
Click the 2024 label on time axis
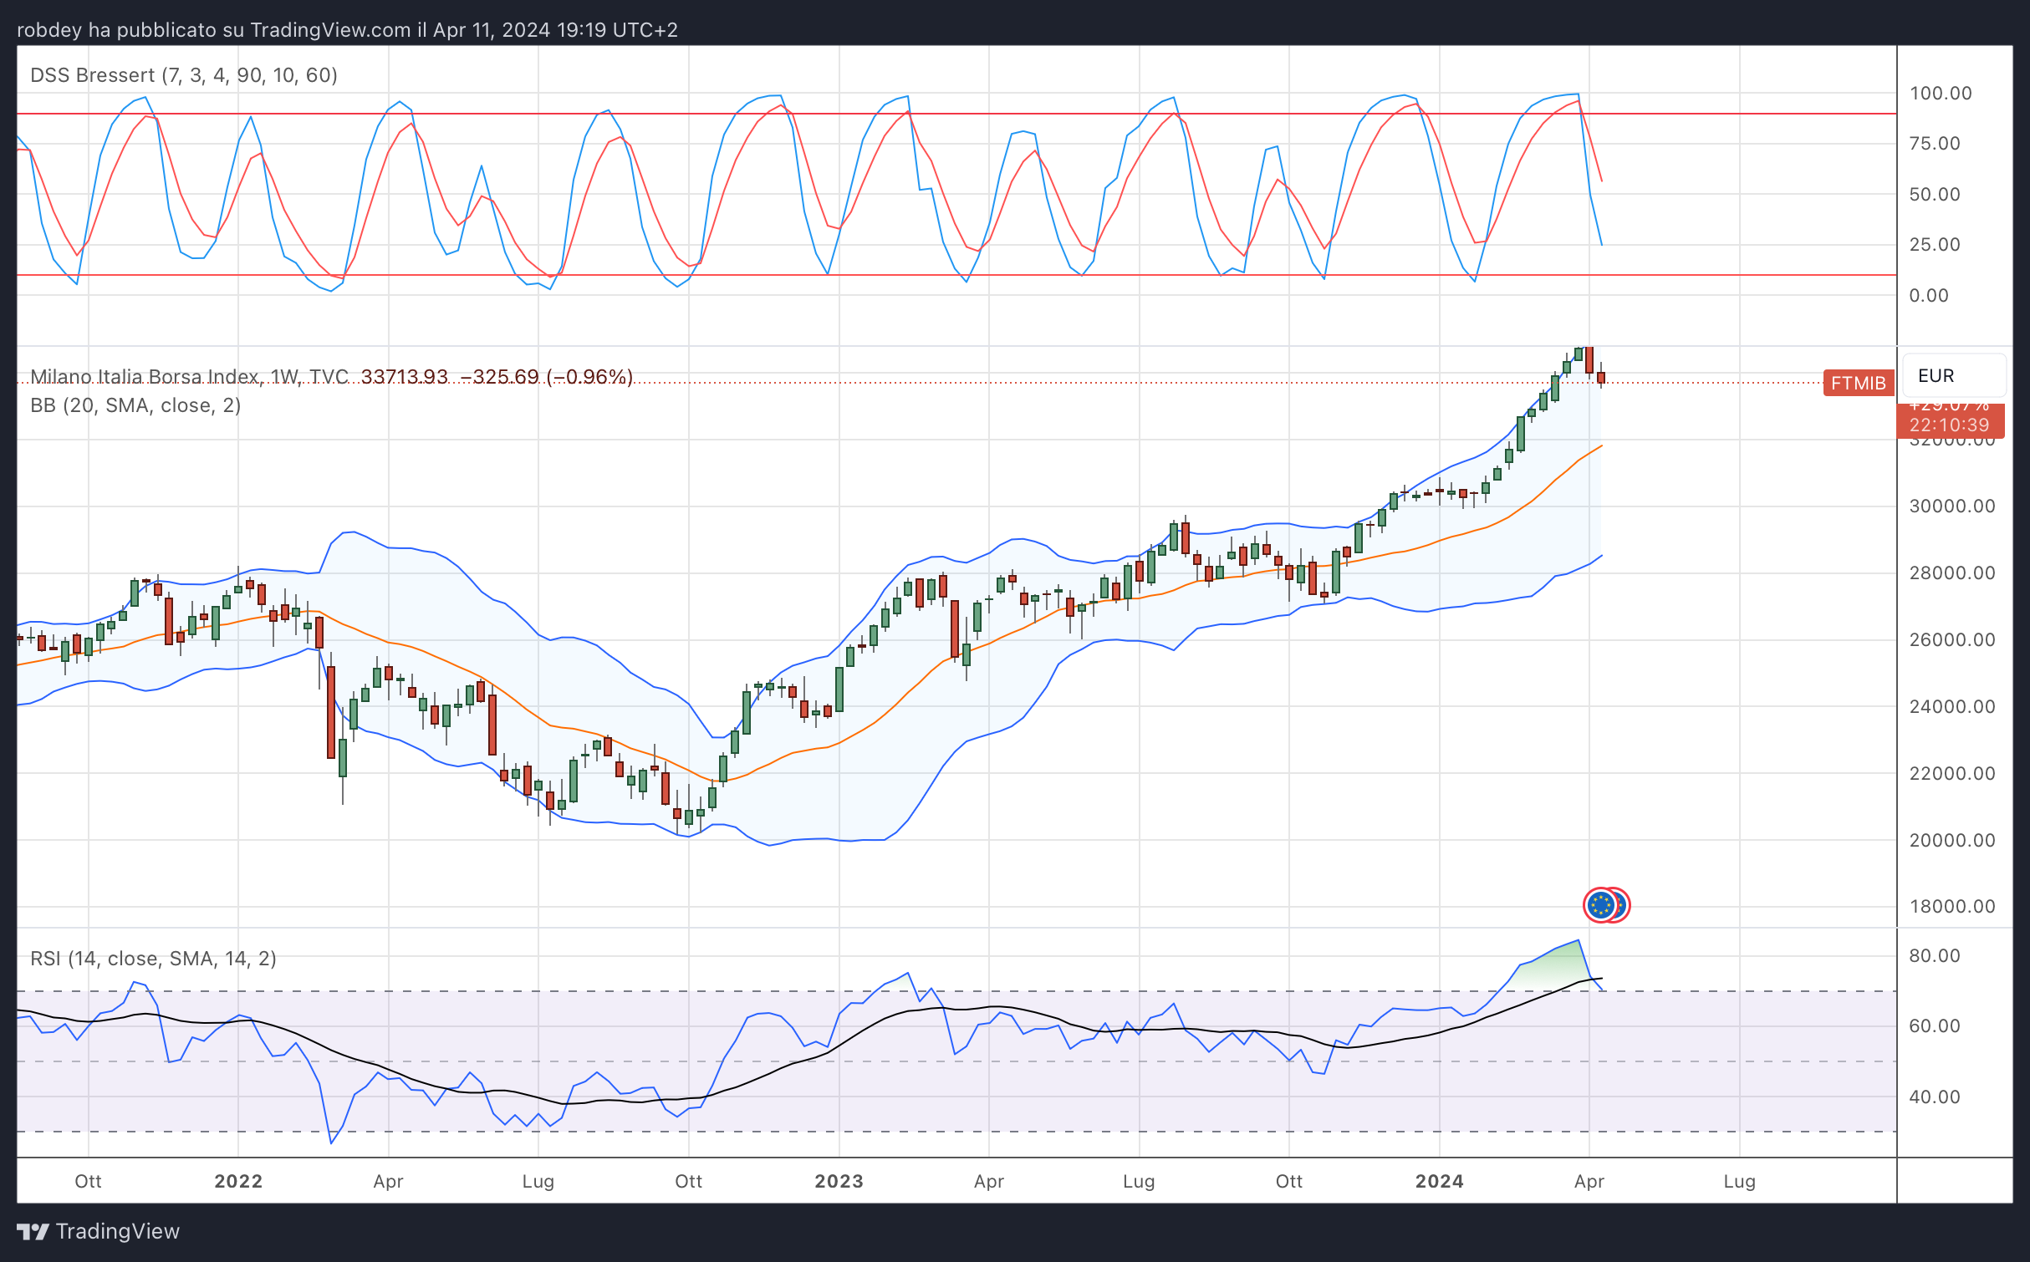[1439, 1181]
